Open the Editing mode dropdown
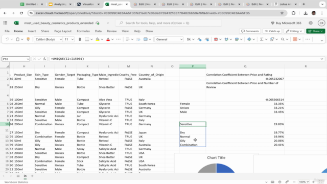 pos(294,31)
